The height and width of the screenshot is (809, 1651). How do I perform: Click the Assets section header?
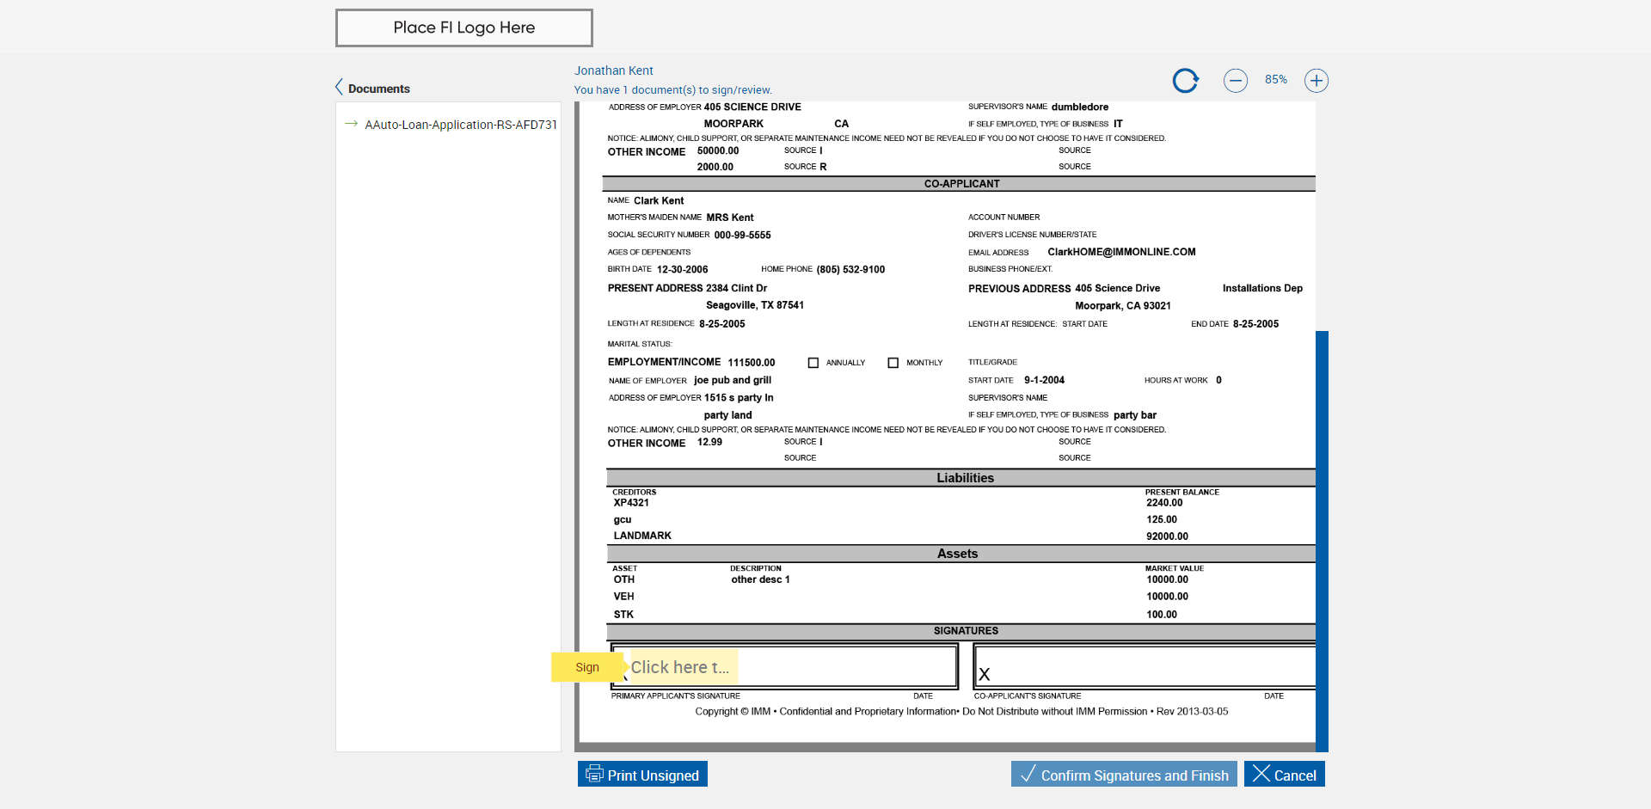point(957,554)
